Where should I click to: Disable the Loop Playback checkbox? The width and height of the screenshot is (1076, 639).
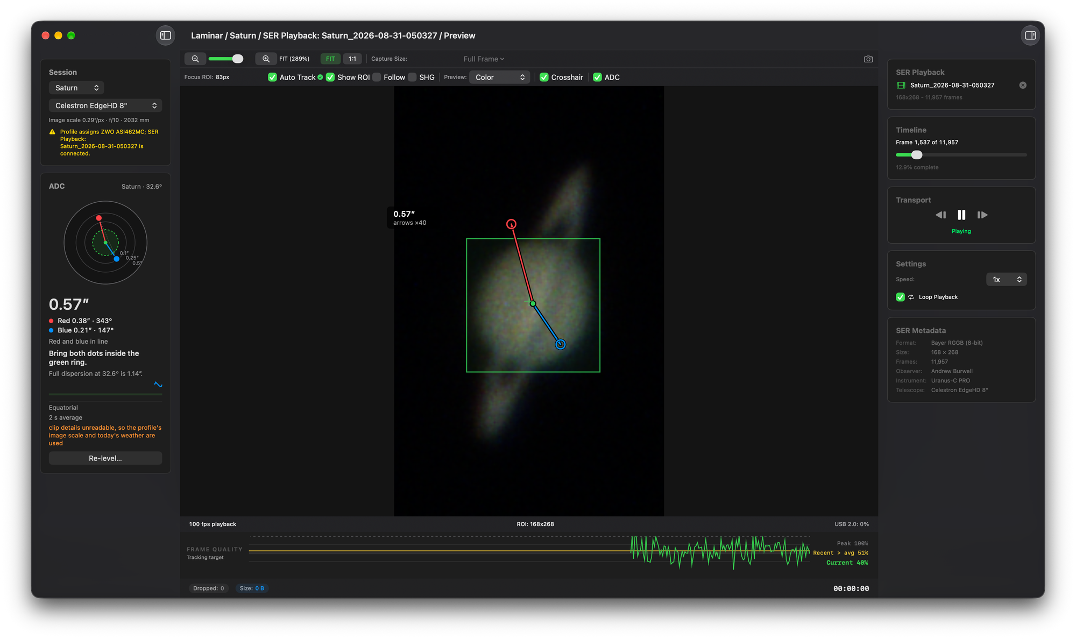[x=900, y=297]
